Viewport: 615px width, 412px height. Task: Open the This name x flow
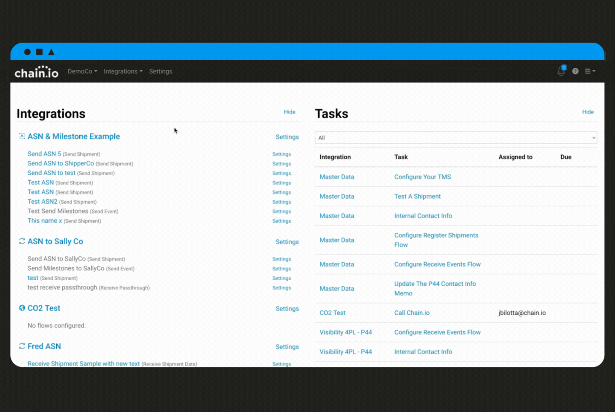point(45,221)
